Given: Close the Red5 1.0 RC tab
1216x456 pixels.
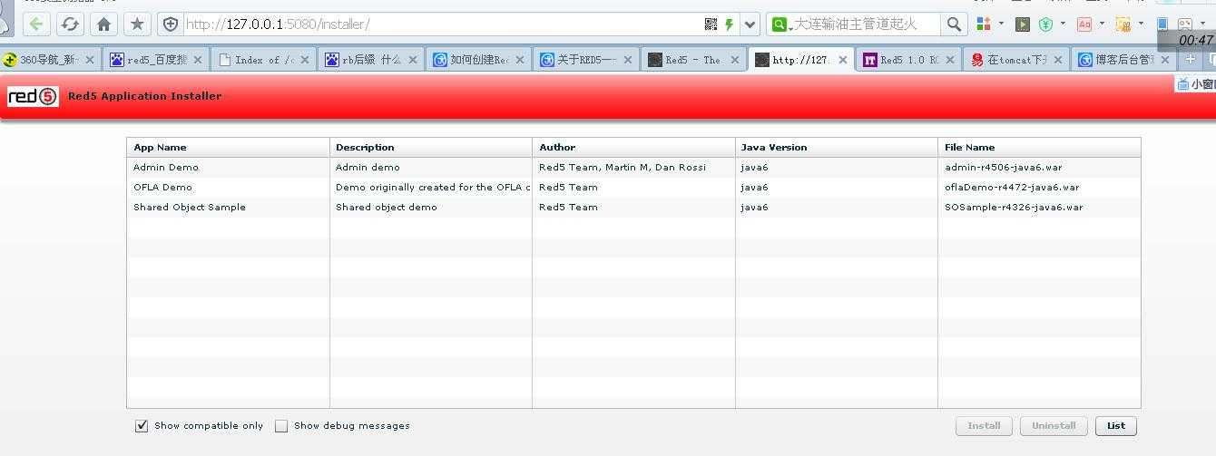Looking at the screenshot, I should tap(950, 60).
